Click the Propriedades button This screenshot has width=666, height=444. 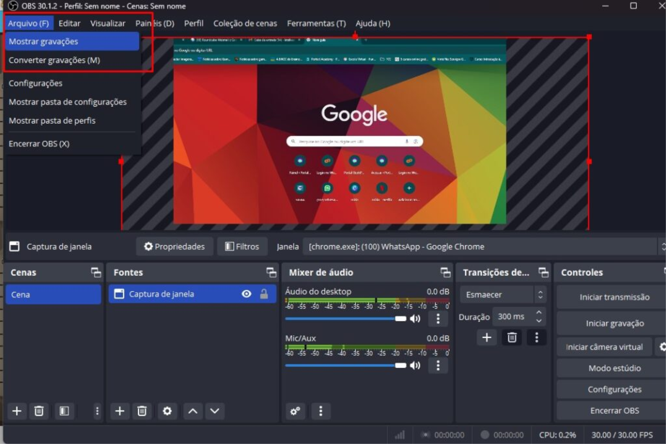174,247
